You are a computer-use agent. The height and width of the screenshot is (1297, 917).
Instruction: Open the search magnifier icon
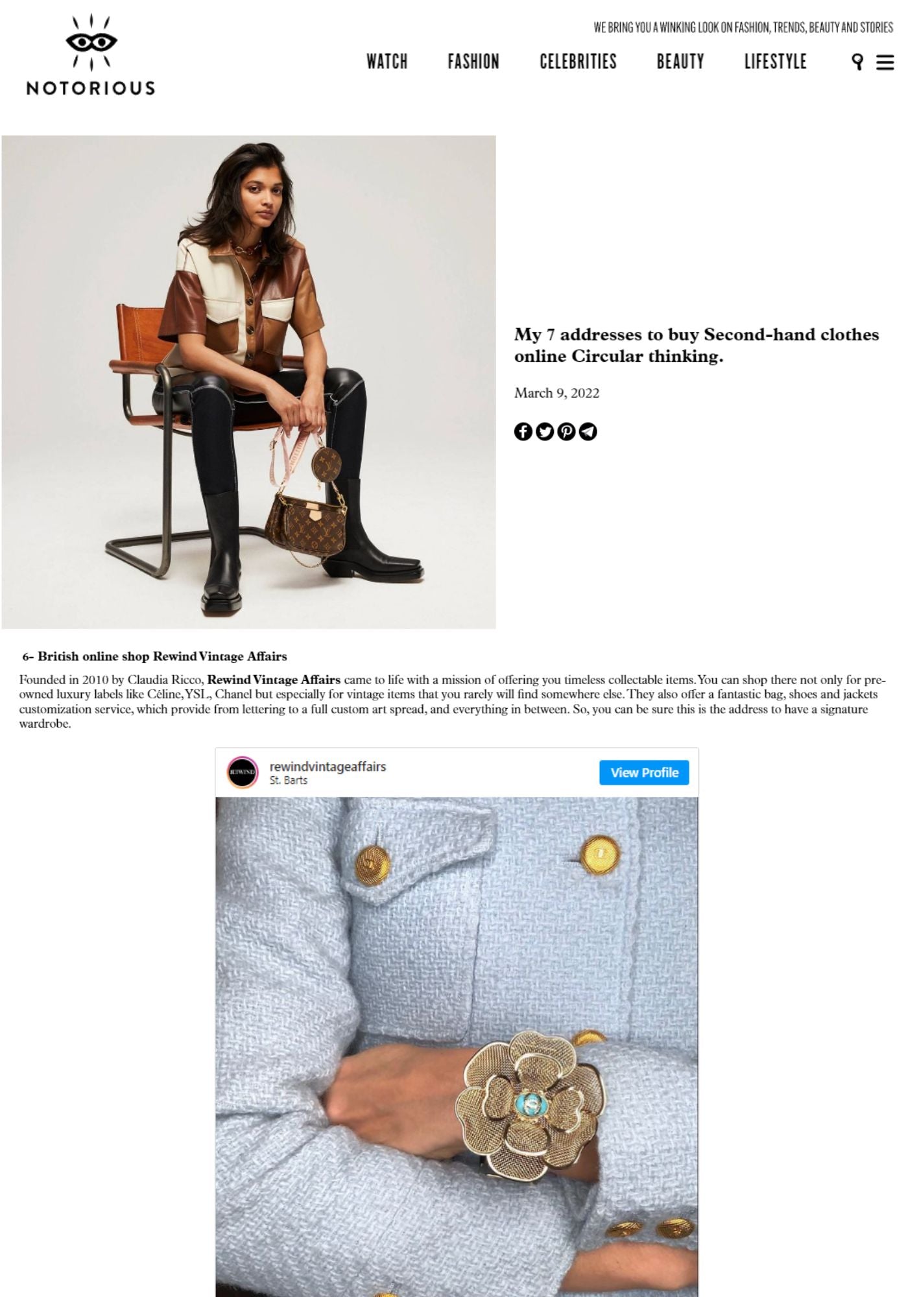pos(857,62)
